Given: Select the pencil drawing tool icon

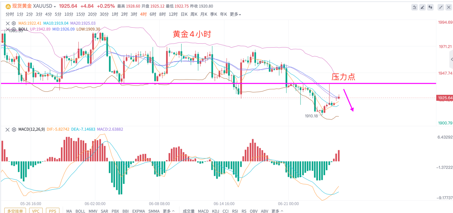Looking at the screenshot, I should pyautogui.click(x=422, y=6).
